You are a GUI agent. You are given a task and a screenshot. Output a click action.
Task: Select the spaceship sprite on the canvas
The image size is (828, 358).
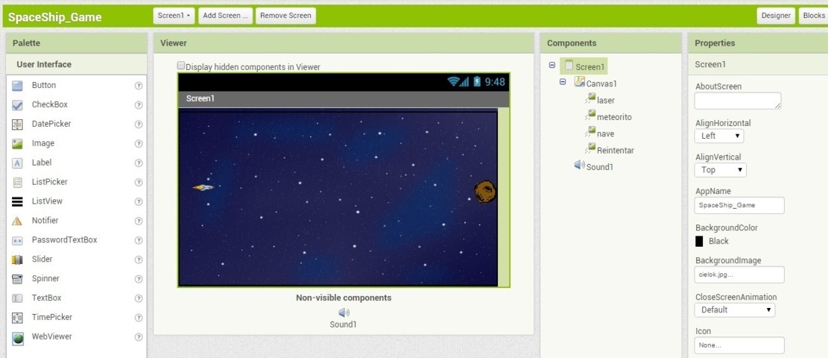click(203, 187)
